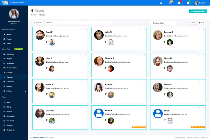
Task: Click edit pencil icon on Tammy D card
Action: [x=199, y=29]
